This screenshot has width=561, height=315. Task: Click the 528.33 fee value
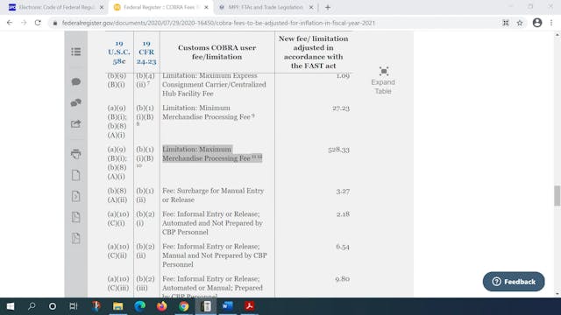click(338, 150)
